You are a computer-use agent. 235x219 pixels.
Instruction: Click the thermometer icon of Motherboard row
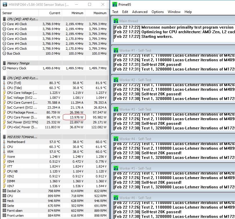click(4, 142)
